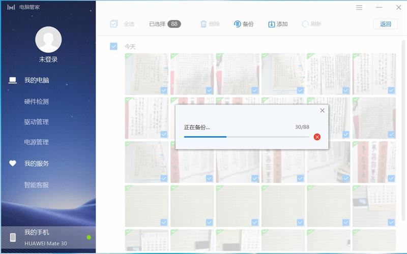Toggle the 今天 group checkbox
The height and width of the screenshot is (254, 407).
[113, 46]
